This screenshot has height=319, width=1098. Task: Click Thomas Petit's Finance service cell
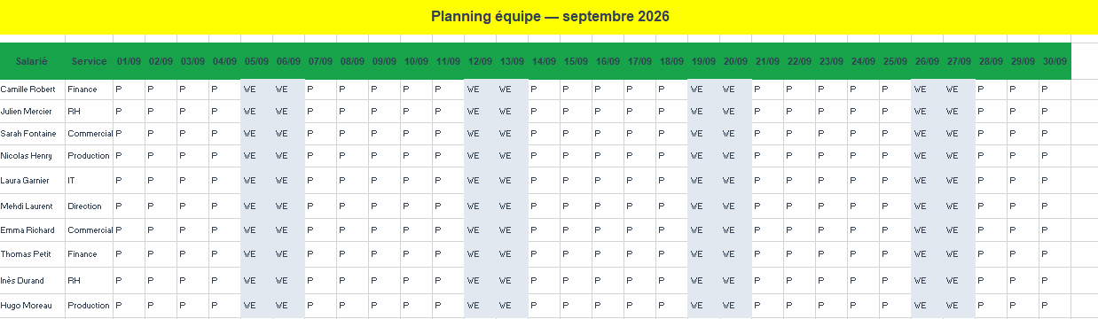pos(89,254)
